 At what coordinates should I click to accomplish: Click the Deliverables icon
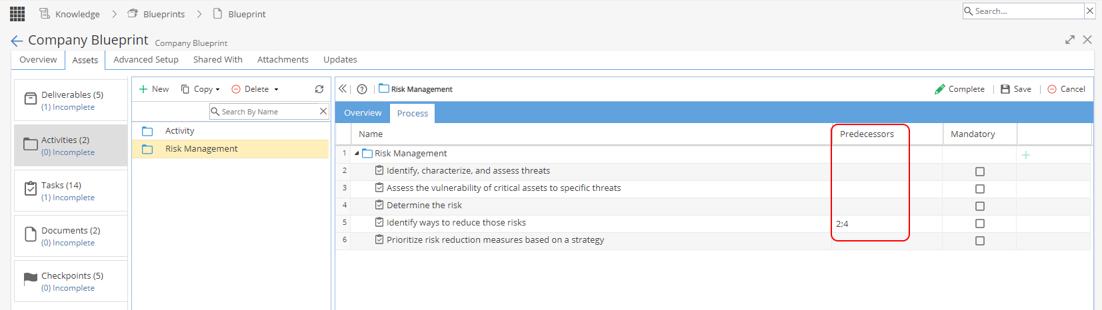31,99
